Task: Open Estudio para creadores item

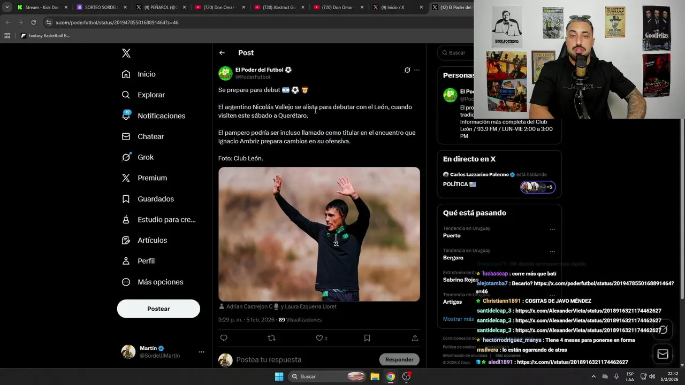Action: point(158,219)
